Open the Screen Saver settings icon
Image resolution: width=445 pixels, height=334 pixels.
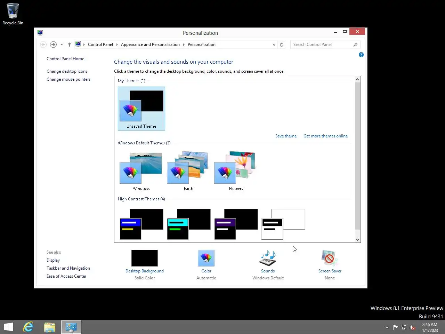330,258
